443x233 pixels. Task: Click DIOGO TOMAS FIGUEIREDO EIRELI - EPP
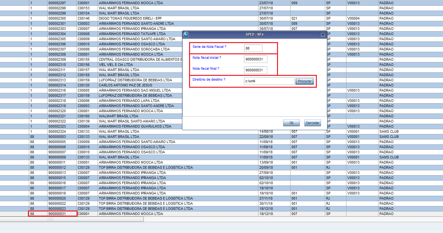pos(130,18)
